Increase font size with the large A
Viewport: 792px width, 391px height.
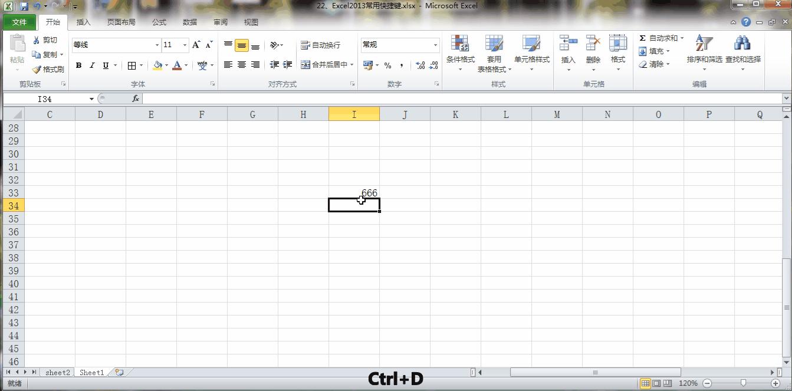click(196, 45)
